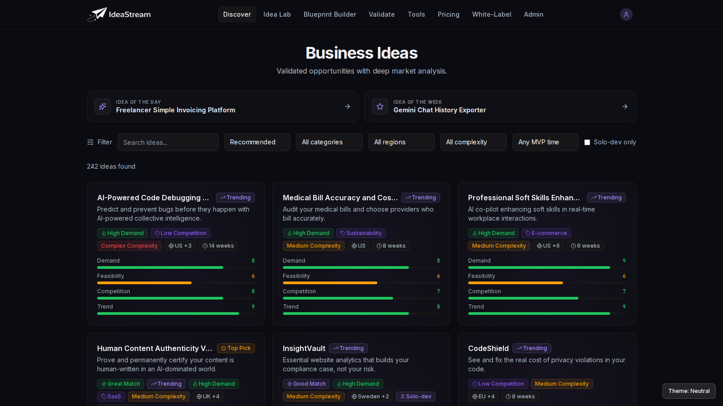Image resolution: width=723 pixels, height=406 pixels.
Task: Click the 14 weeks time tag
Action: click(x=218, y=246)
